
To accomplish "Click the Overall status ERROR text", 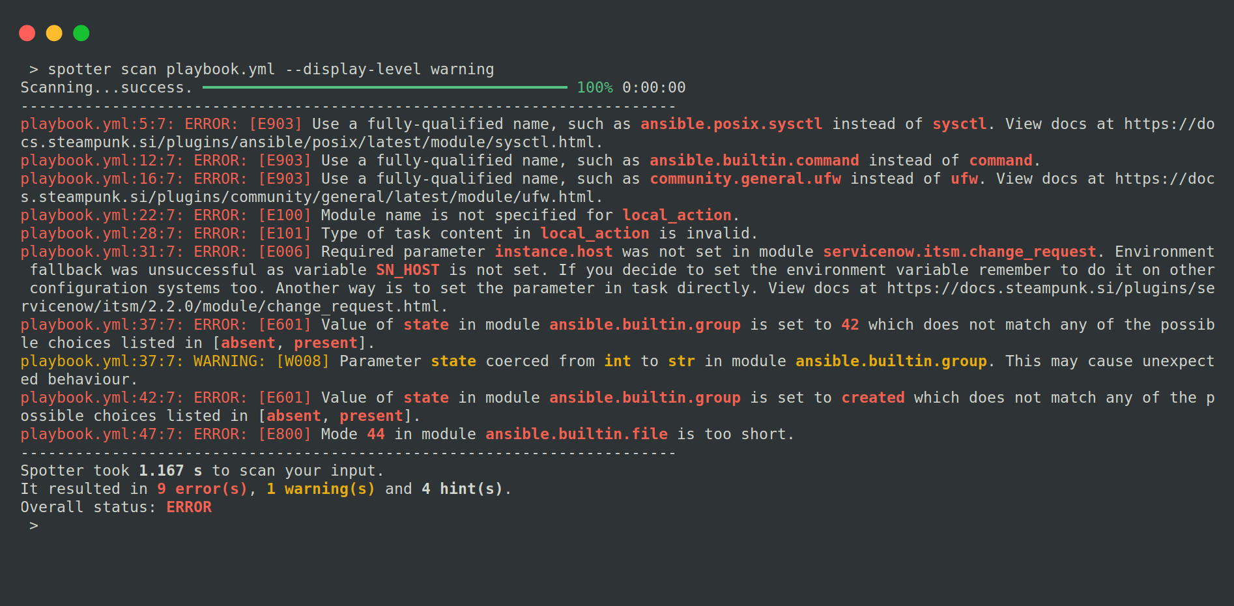I will tap(189, 507).
